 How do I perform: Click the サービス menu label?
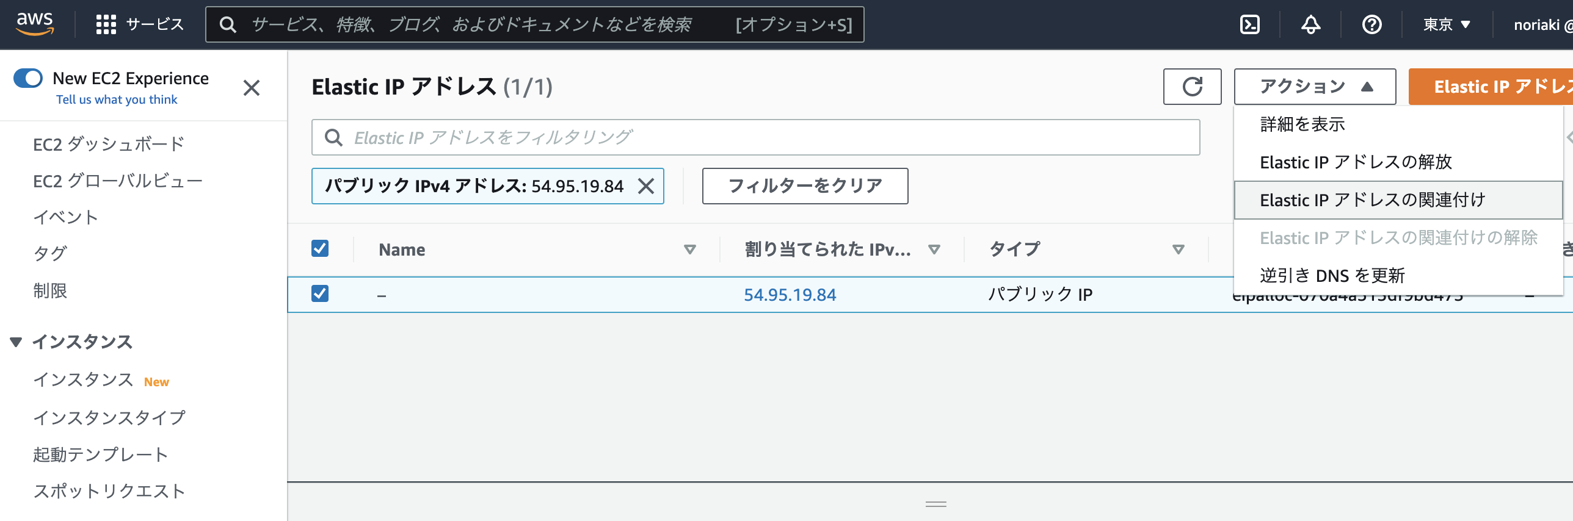click(154, 24)
